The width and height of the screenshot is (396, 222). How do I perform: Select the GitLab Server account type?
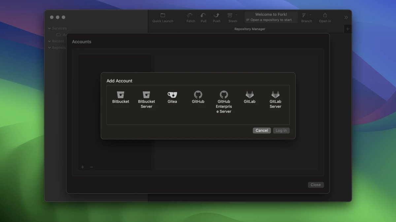275,96
